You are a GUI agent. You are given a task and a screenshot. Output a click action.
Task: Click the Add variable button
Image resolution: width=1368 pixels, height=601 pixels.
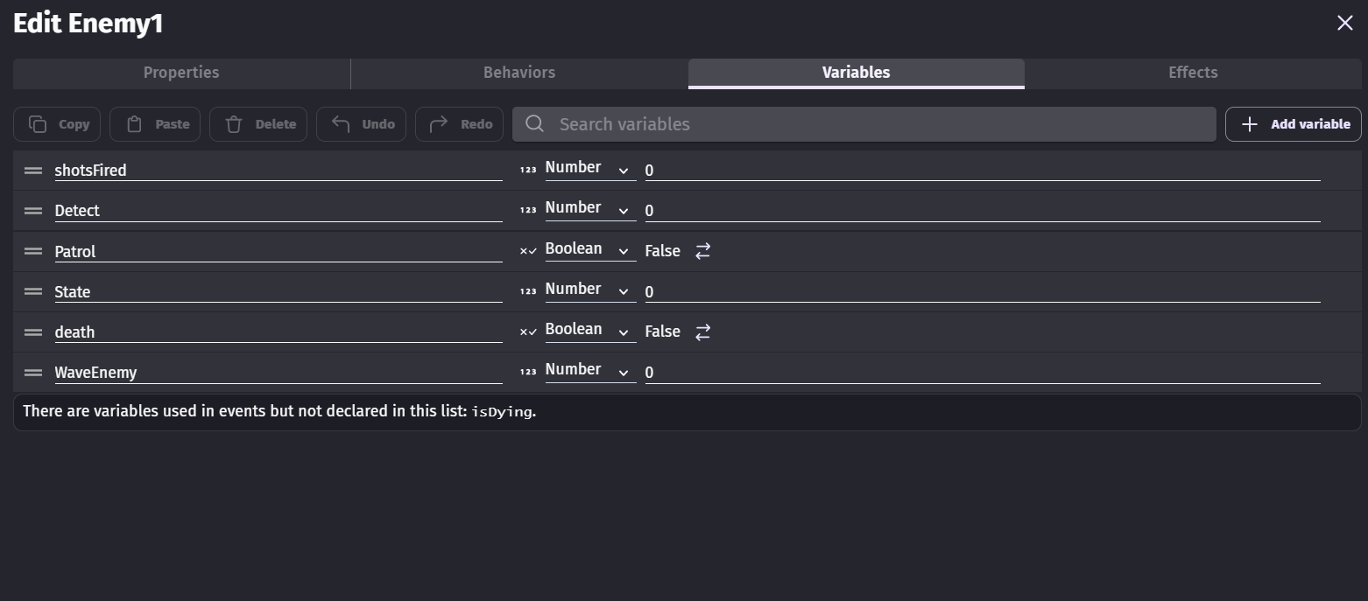(1293, 124)
